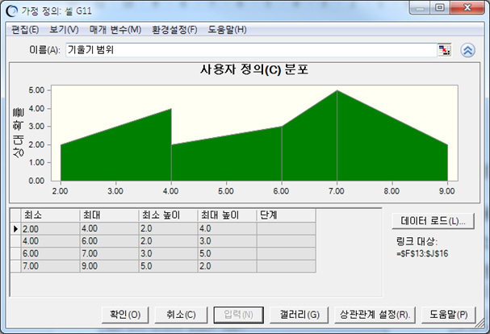Screen dimensions: 490x334
Task: Collapse the dialog with double-chevron button
Action: [467, 50]
